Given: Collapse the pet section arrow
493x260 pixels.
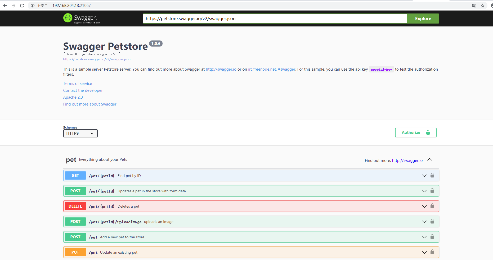Looking at the screenshot, I should point(430,159).
